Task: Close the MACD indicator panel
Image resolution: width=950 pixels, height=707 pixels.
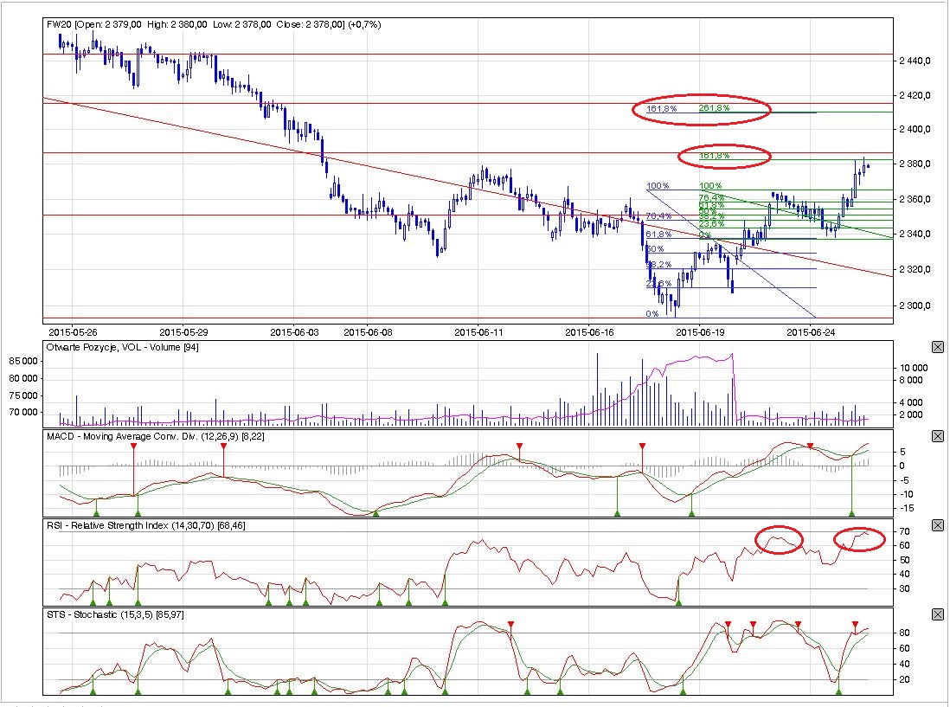Action: (x=938, y=436)
